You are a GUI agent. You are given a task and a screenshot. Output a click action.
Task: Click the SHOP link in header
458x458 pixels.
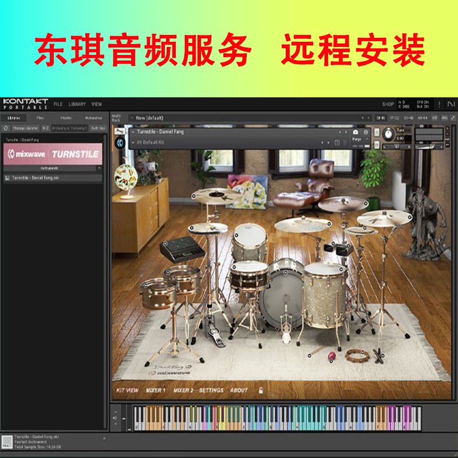pos(388,104)
